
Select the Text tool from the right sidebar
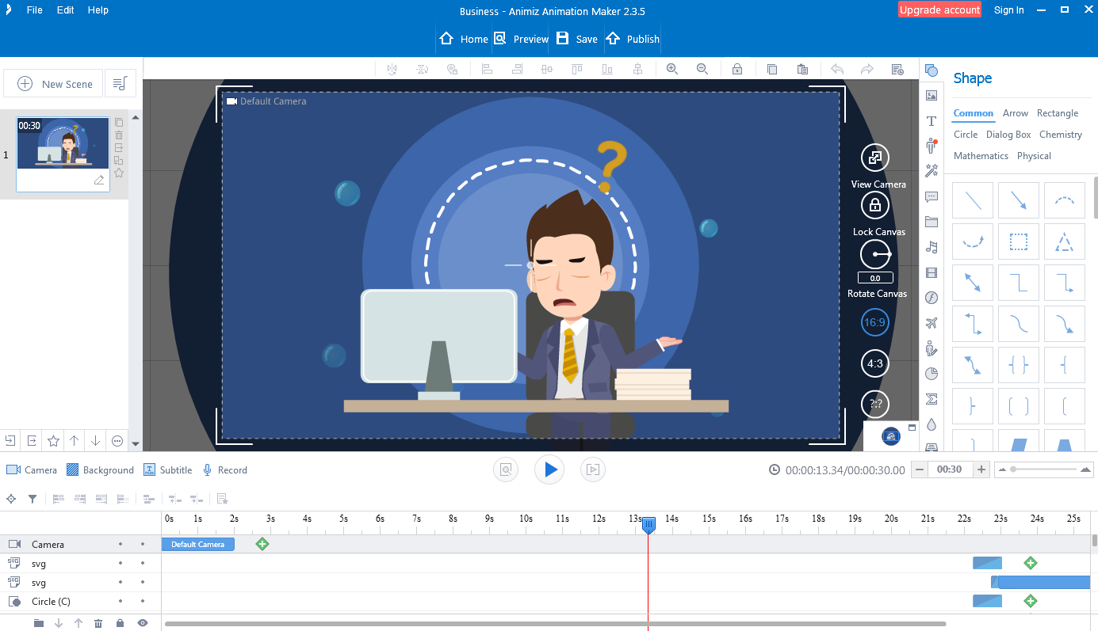point(931,121)
